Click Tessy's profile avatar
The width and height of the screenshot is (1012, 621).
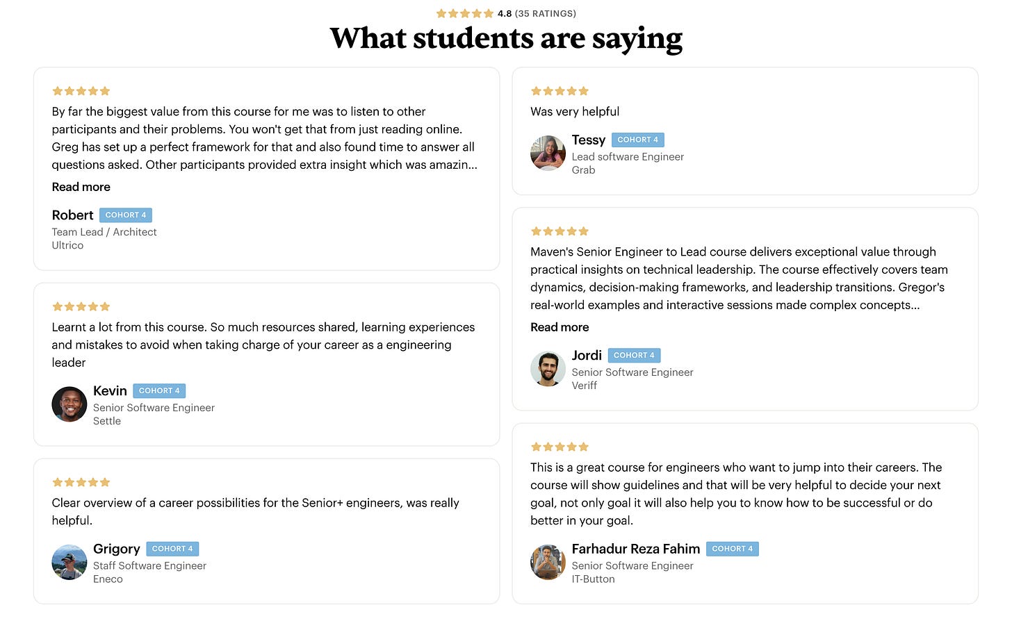coord(548,153)
